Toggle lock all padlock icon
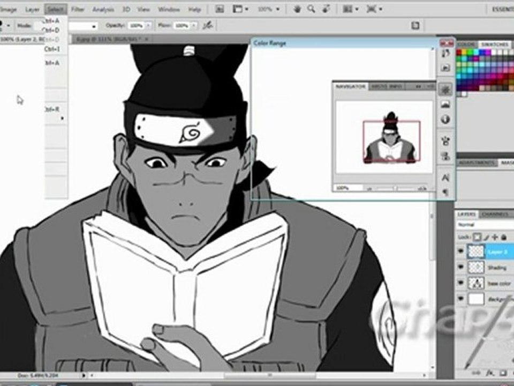 point(504,237)
